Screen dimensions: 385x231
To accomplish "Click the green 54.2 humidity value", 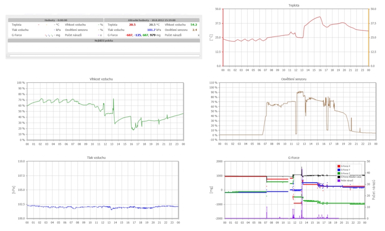I will point(194,25).
